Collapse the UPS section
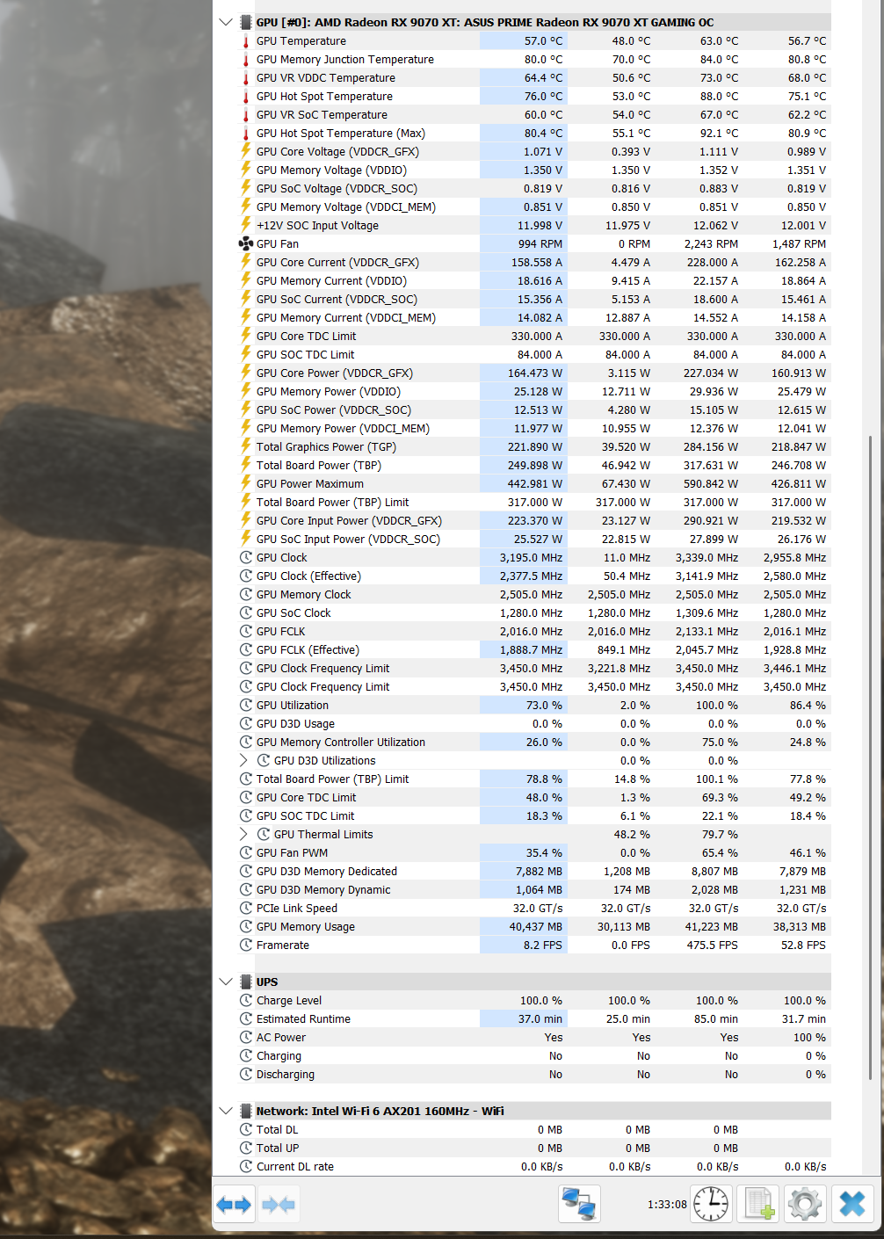 [x=226, y=982]
